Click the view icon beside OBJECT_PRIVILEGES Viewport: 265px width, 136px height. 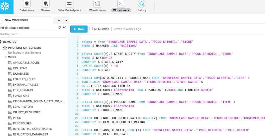point(10,112)
